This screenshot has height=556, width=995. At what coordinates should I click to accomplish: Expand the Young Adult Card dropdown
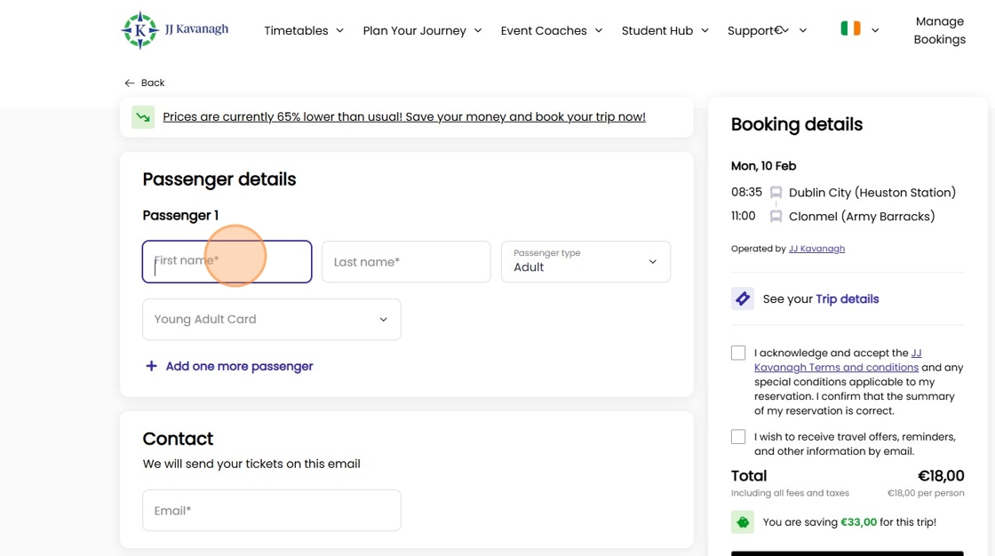pos(271,319)
